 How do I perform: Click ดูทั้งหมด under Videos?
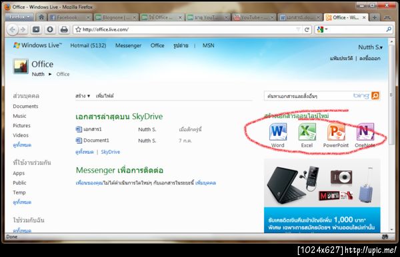pos(22,145)
